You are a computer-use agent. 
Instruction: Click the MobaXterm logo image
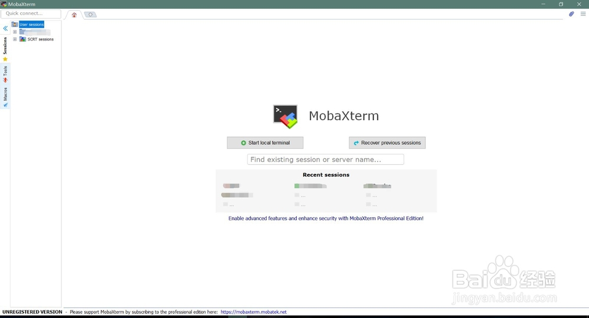point(285,117)
